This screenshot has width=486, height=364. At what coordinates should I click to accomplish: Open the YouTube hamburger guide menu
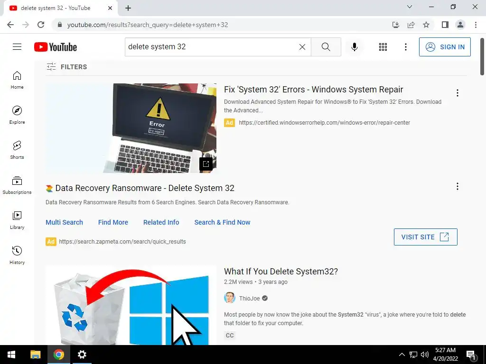click(17, 47)
